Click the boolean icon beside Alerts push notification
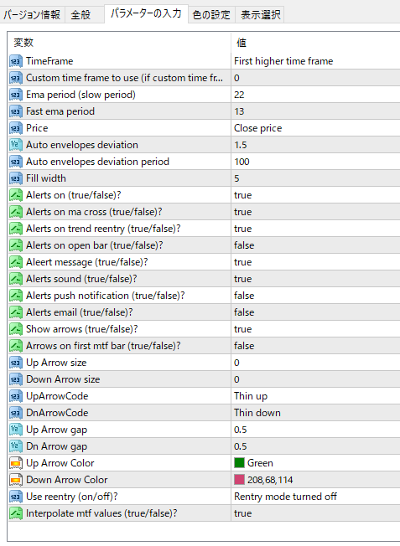This screenshot has width=400, height=546. click(x=16, y=296)
